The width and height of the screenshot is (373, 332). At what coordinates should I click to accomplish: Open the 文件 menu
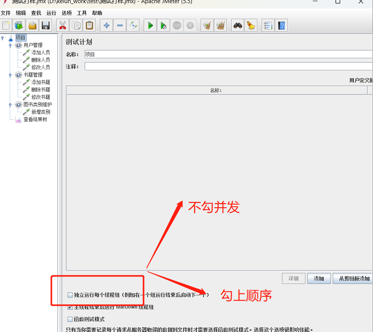[6, 13]
